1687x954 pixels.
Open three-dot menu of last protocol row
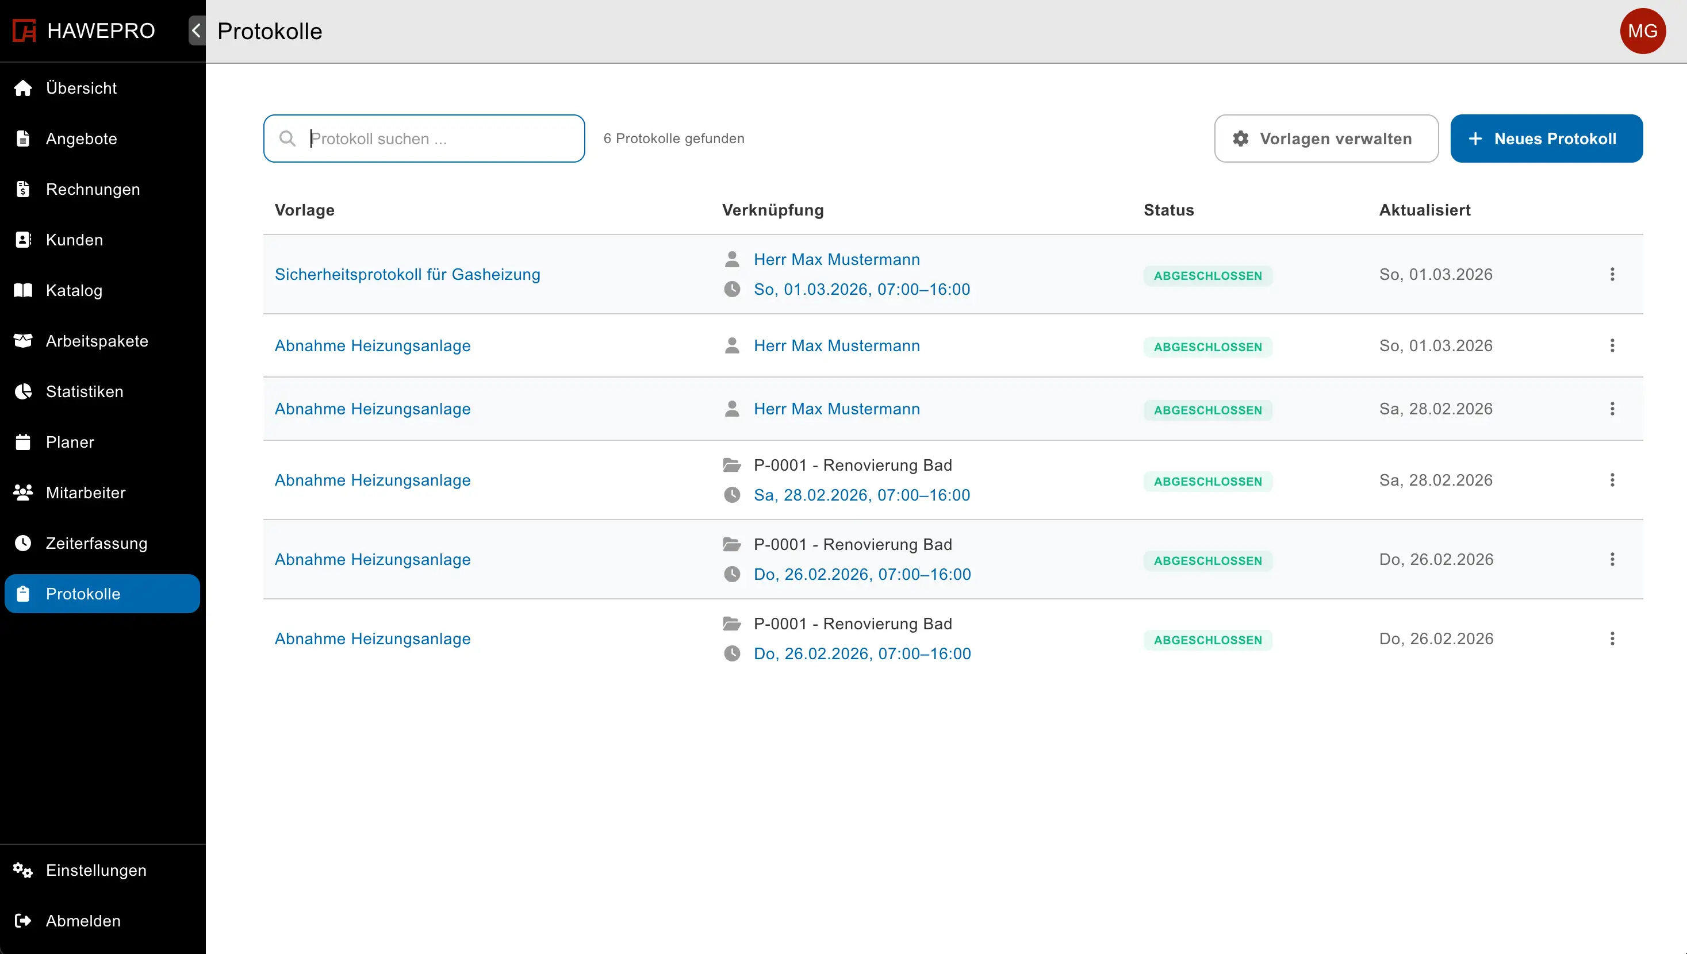(x=1612, y=638)
